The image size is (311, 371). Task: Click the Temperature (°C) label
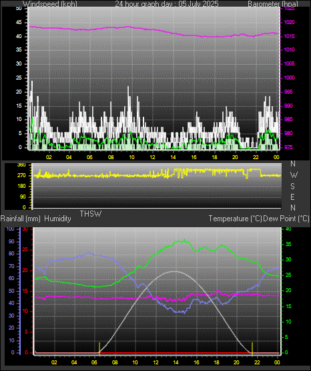pyautogui.click(x=235, y=219)
